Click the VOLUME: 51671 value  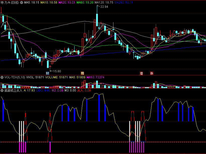(x=56, y=77)
